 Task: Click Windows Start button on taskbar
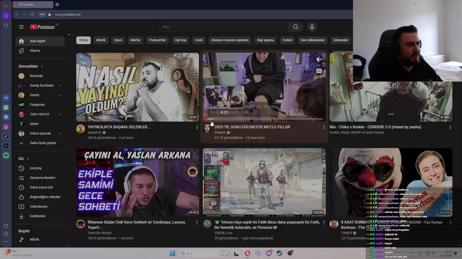pyautogui.click(x=173, y=253)
